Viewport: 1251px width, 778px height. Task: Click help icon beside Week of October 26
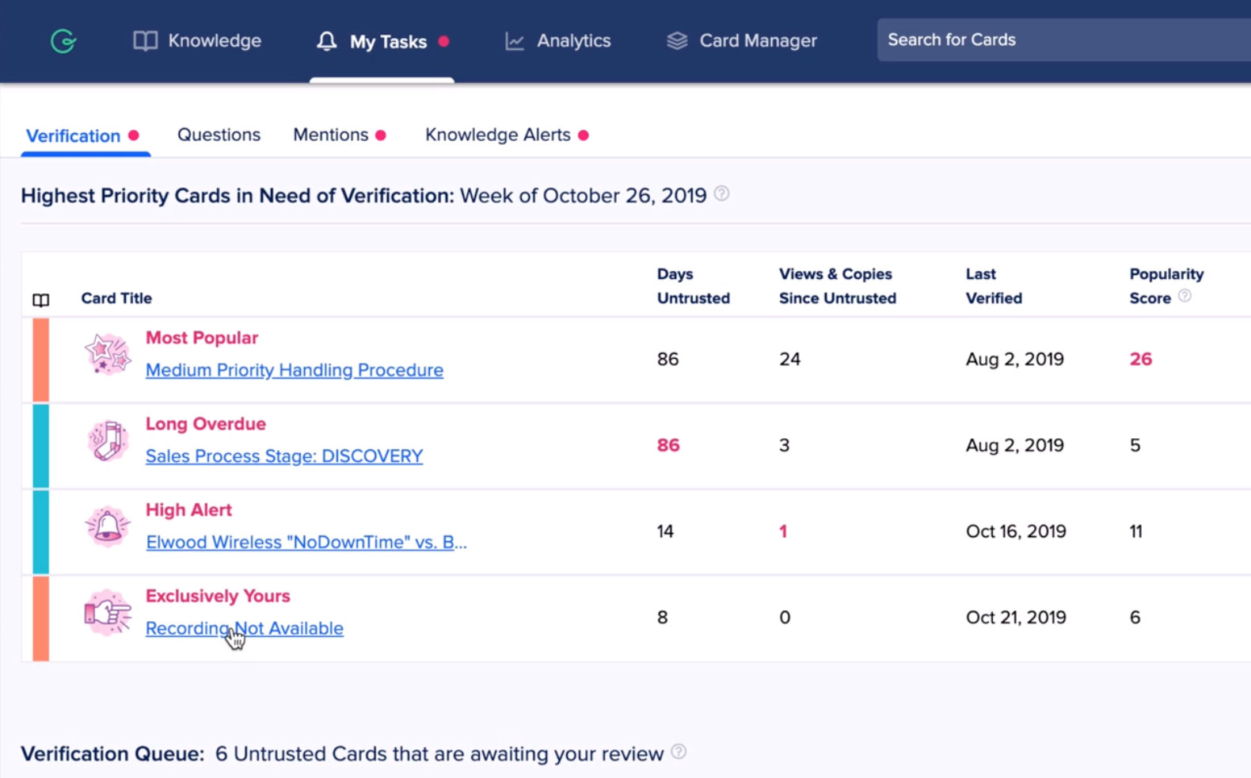pos(721,194)
